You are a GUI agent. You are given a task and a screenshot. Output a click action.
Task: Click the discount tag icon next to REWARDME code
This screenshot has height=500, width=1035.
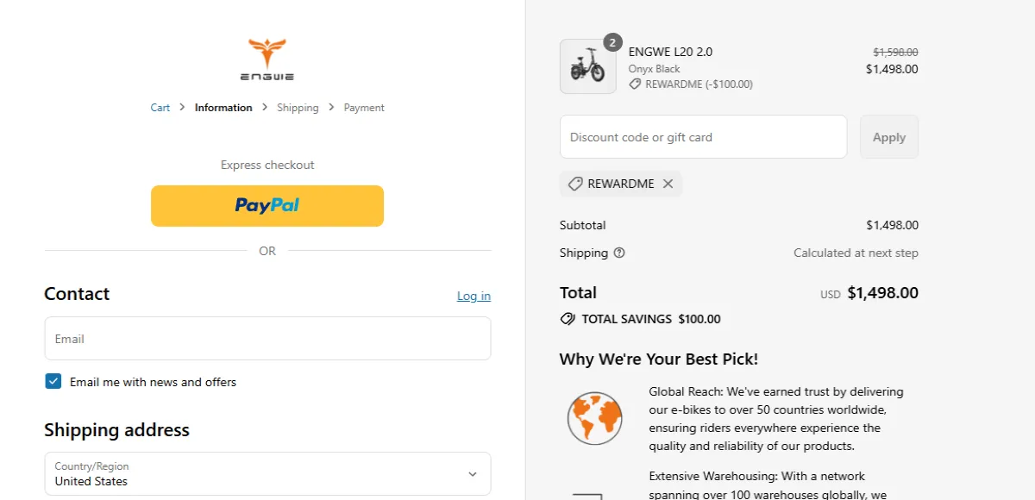tap(575, 184)
